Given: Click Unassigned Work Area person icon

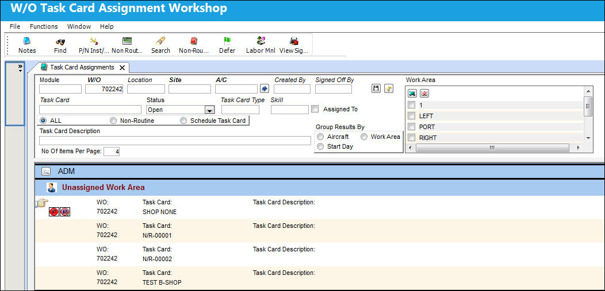Looking at the screenshot, I should [51, 188].
